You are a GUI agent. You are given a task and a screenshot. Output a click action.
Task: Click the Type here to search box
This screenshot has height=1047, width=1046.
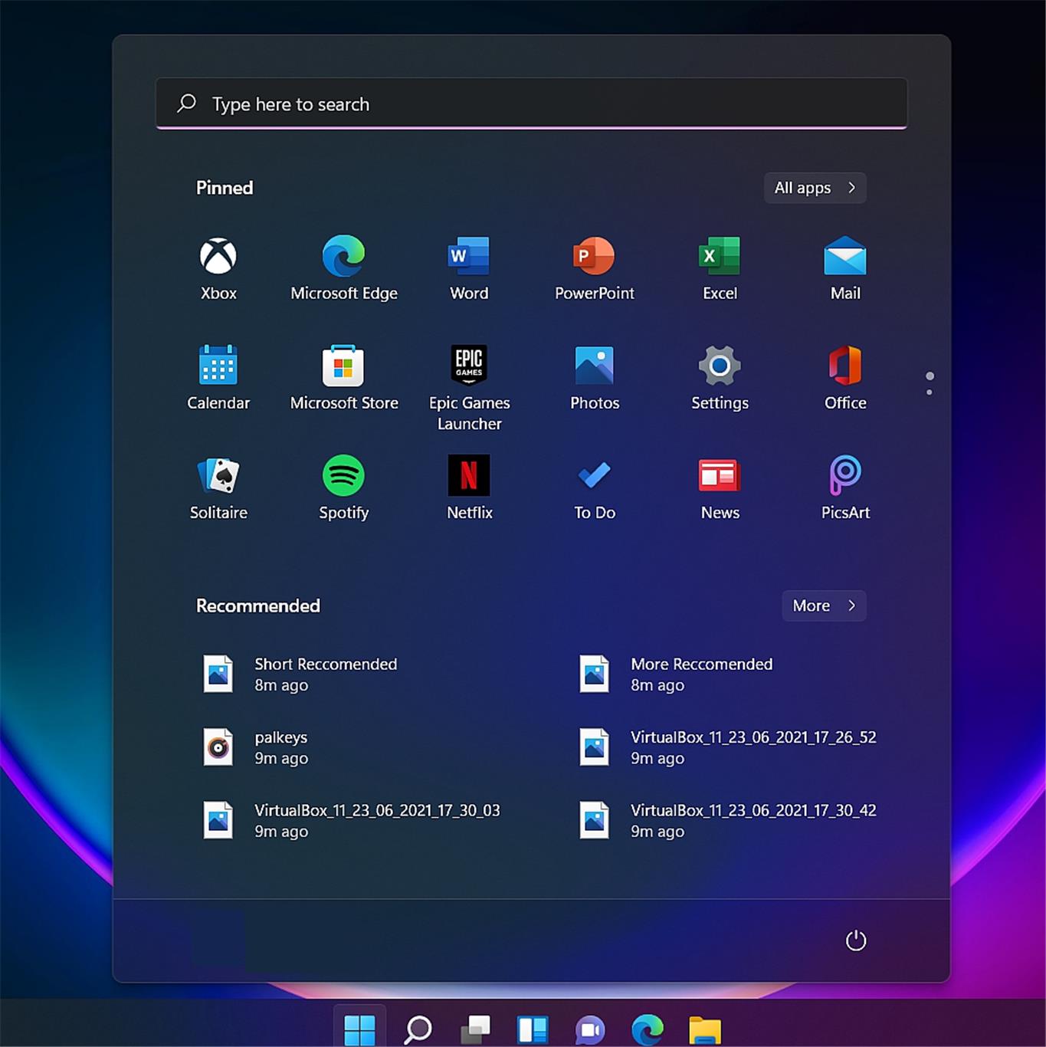[531, 103]
